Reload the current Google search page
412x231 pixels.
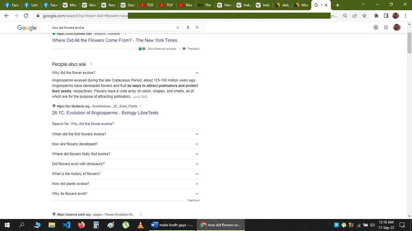[x=26, y=16]
